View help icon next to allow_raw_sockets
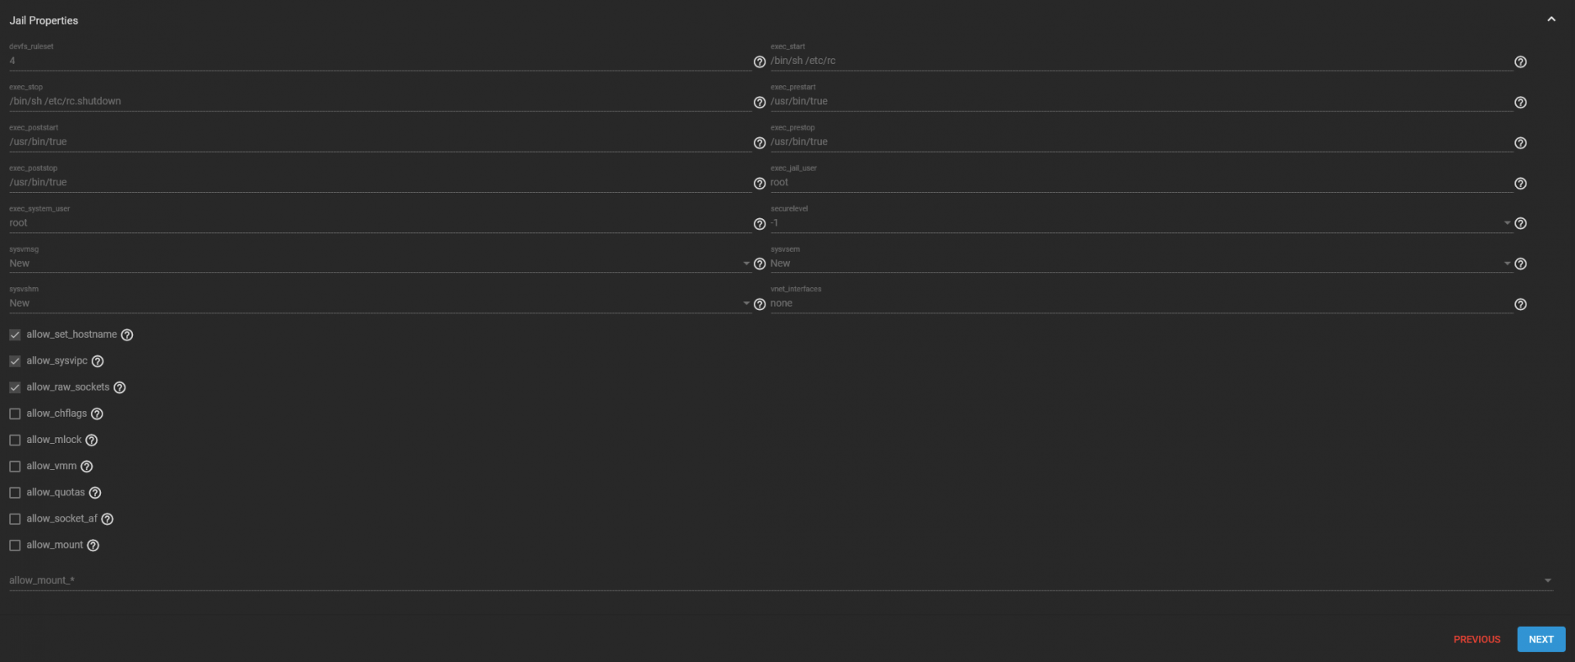The width and height of the screenshot is (1575, 662). [120, 387]
